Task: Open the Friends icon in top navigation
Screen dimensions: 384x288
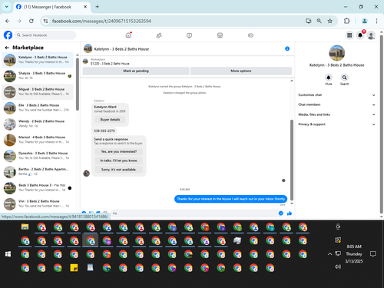Action: [x=159, y=35]
